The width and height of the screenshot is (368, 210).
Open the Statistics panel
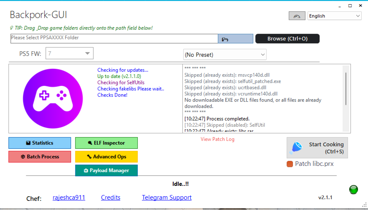(40, 143)
